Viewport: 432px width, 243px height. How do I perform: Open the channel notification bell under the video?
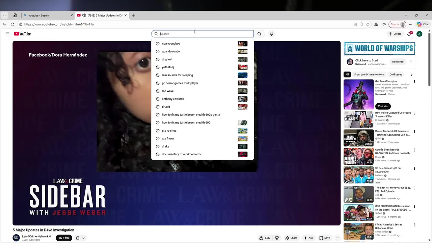77,238
